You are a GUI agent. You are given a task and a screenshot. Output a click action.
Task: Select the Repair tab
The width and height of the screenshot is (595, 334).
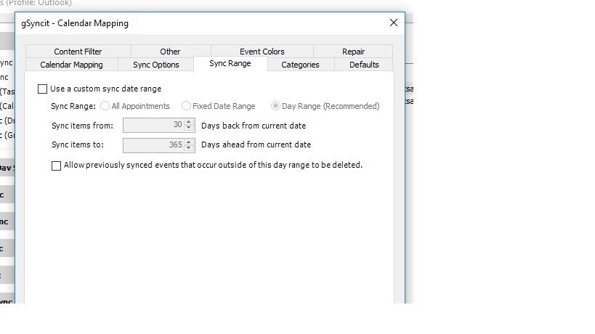(353, 52)
